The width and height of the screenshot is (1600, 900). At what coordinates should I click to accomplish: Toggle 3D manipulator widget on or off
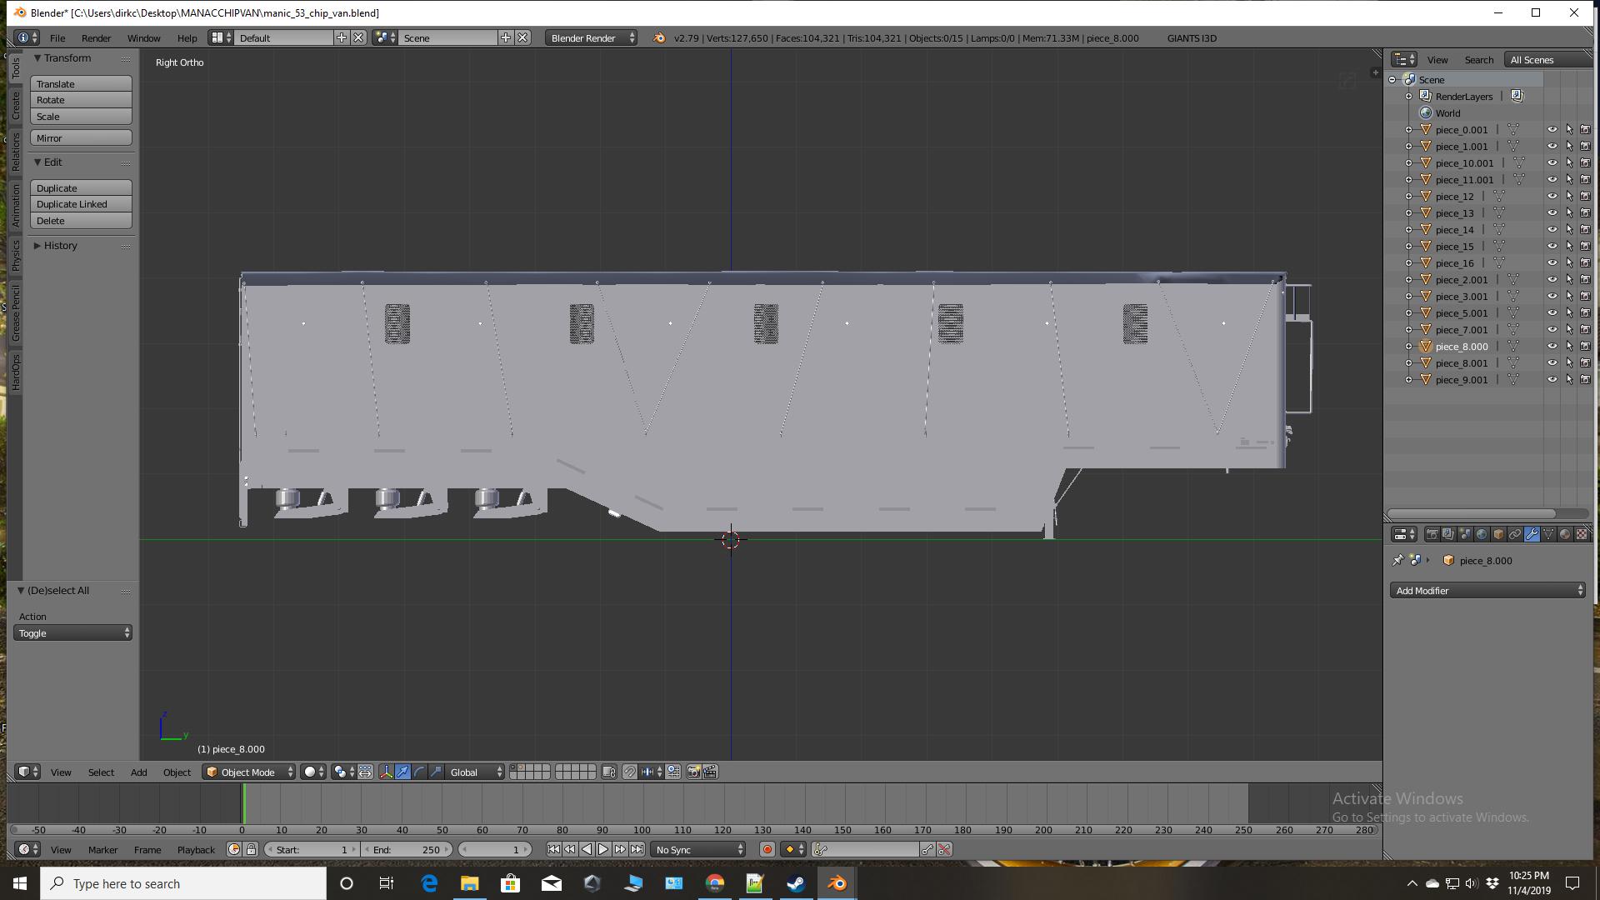pyautogui.click(x=386, y=772)
